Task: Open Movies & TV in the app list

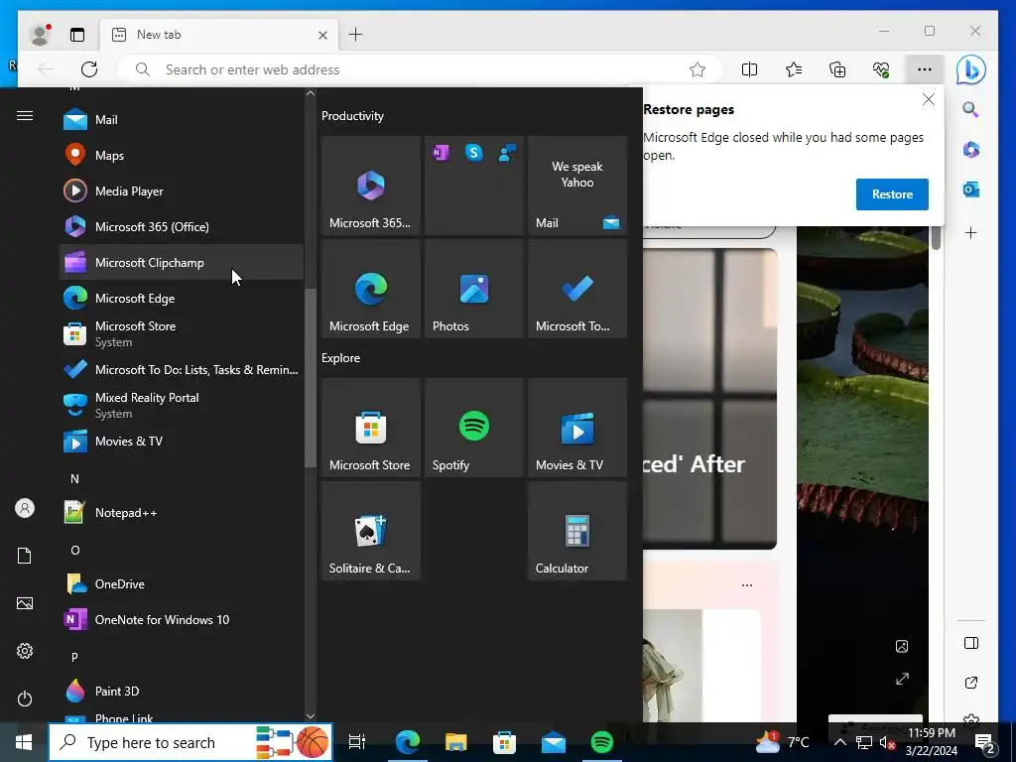Action: point(181,442)
